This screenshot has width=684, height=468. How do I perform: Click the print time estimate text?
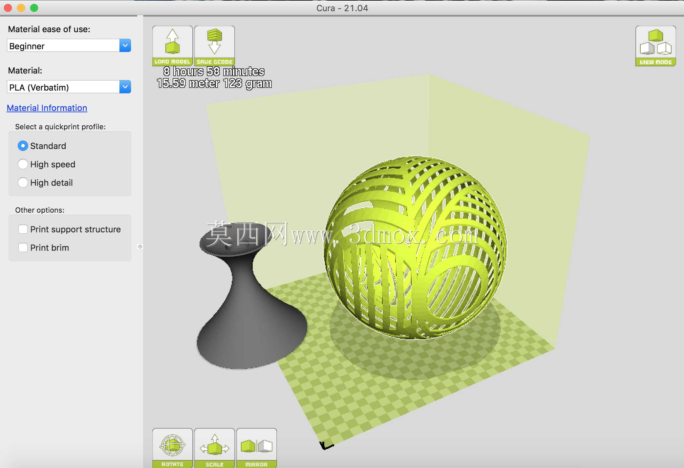pyautogui.click(x=214, y=71)
